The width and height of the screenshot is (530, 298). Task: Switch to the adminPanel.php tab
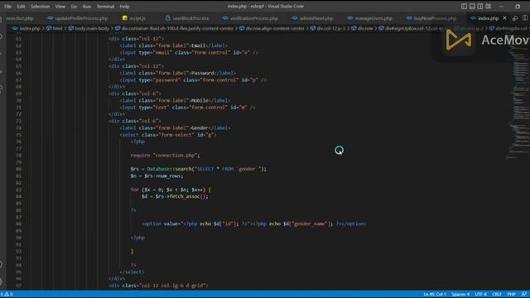tap(313, 18)
